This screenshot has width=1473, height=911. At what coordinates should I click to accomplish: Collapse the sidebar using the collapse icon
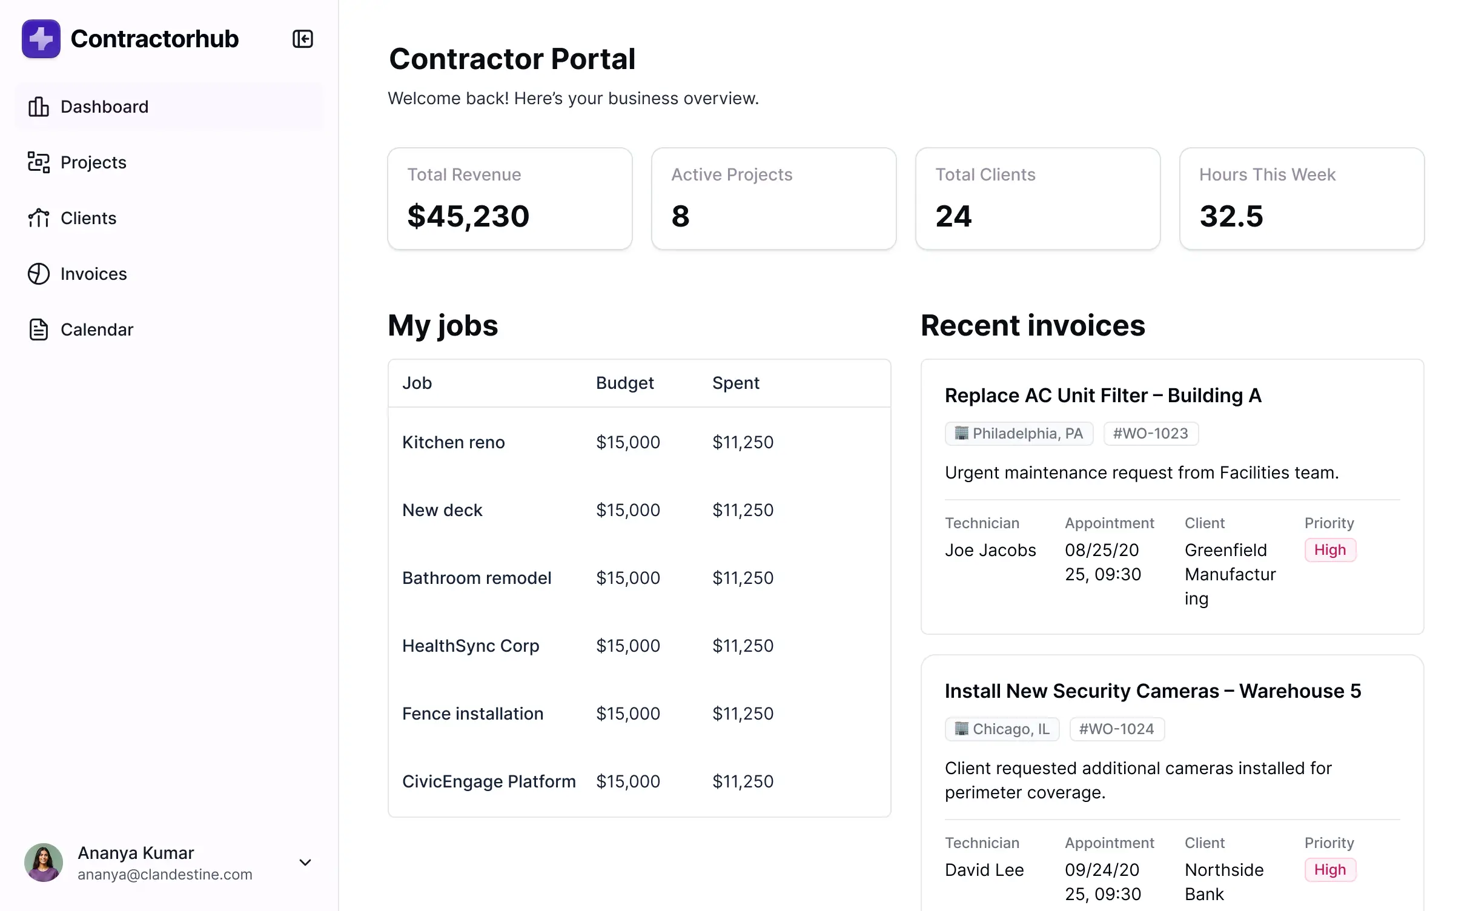(x=303, y=39)
